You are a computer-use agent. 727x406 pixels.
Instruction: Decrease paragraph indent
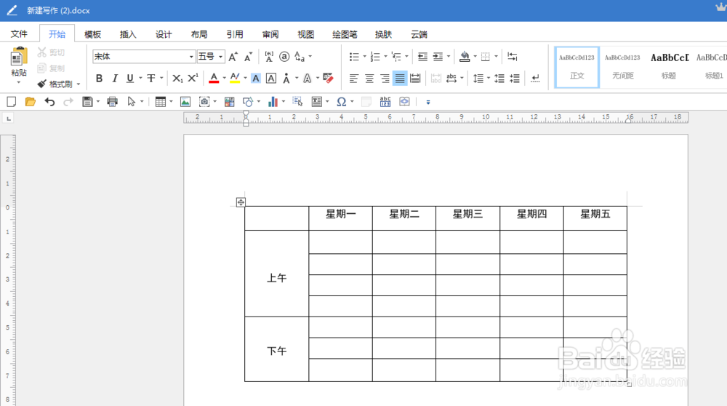[x=422, y=57]
